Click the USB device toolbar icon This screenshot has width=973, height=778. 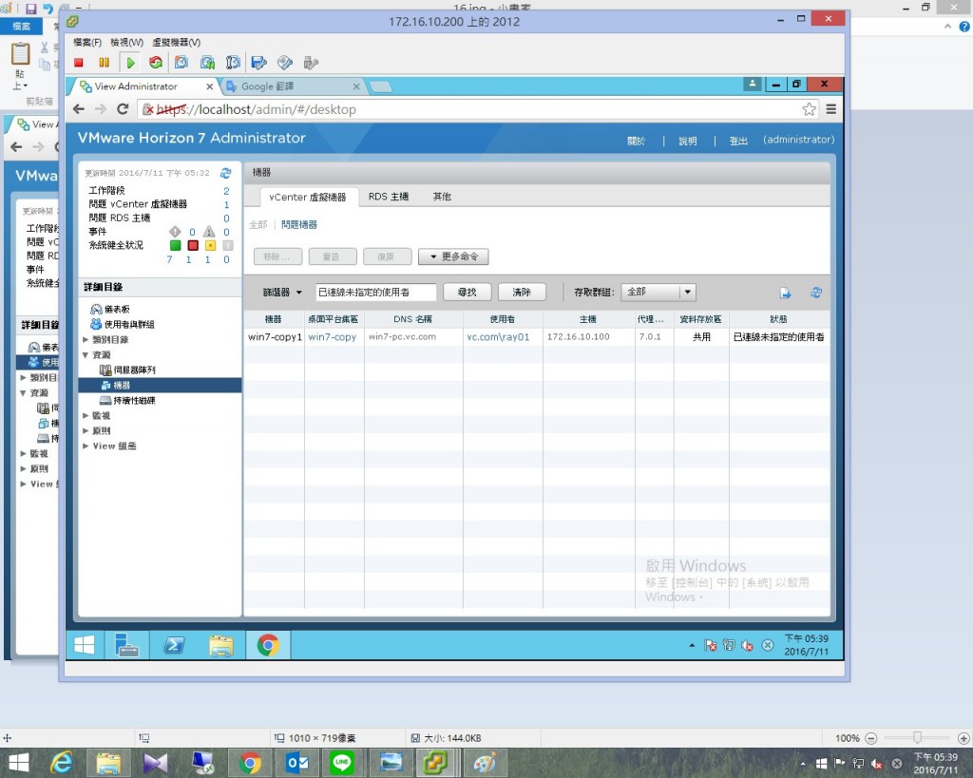[x=311, y=63]
